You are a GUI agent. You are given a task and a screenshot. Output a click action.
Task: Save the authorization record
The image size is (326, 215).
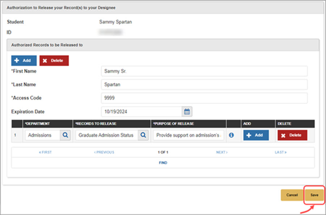314,195
